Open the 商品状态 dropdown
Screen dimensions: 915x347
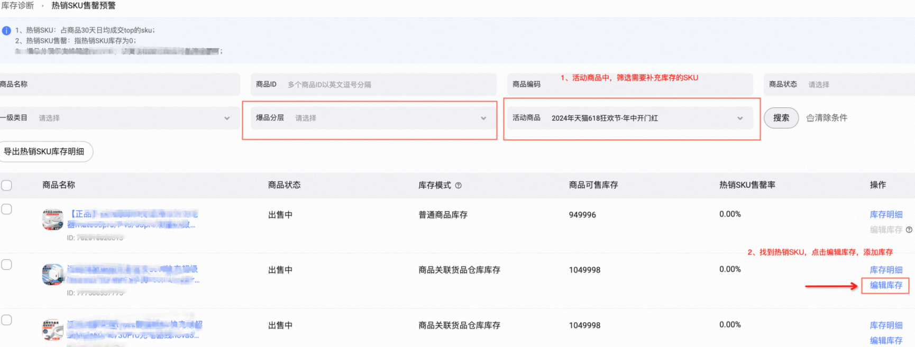tap(839, 85)
